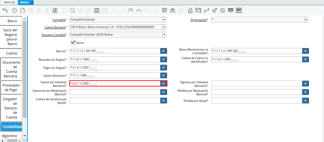This screenshot has width=324, height=142.
Task: Click the undo changes arrow icon
Action: pyautogui.click(x=5, y=10)
